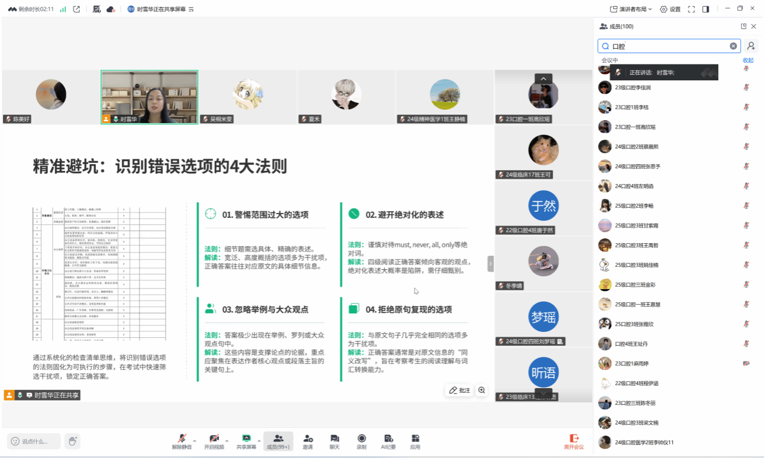The height and width of the screenshot is (458, 764).
Task: Expand share options arrow beside 共享屏幕
Action: coord(259,439)
